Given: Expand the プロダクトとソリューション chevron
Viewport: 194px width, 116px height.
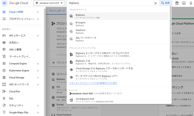Looking at the screenshot, I should [x=38, y=19].
